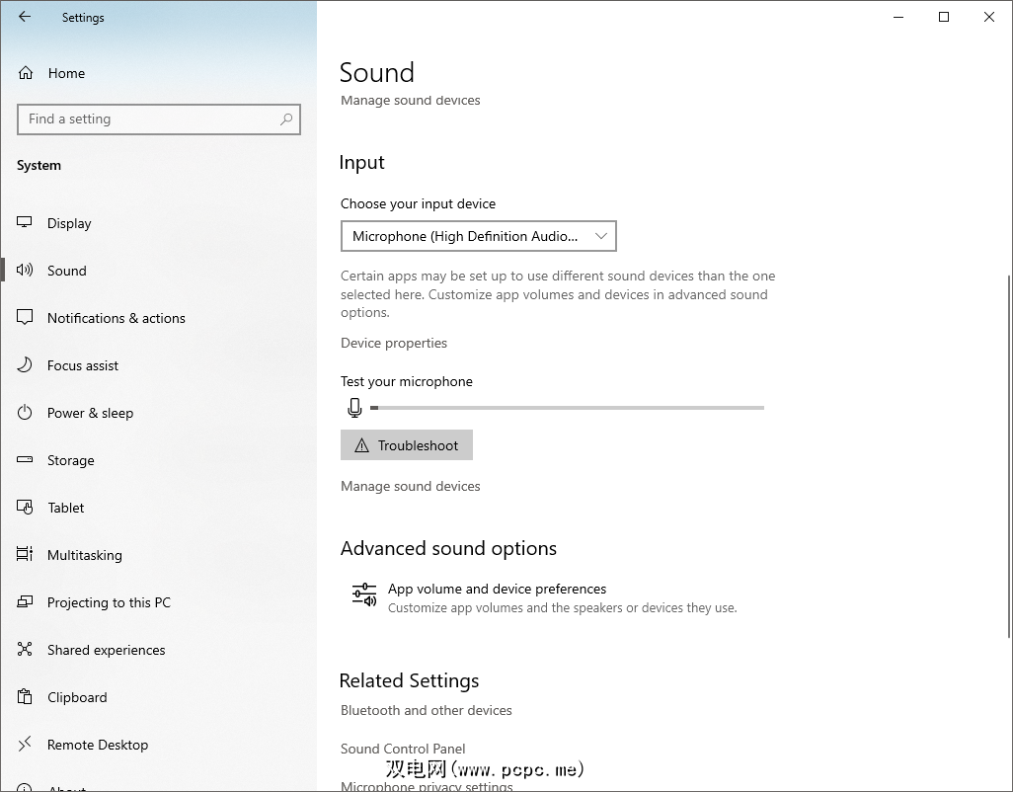
Task: Open Device properties link
Action: pos(394,343)
